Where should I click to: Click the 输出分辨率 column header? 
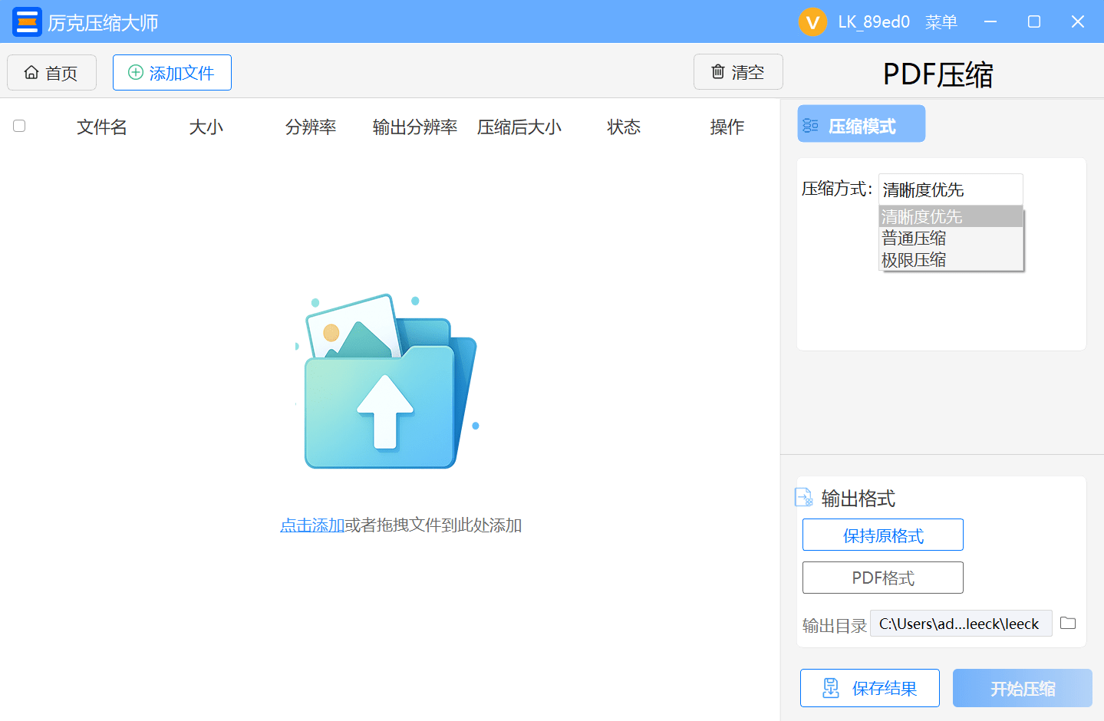pos(415,127)
